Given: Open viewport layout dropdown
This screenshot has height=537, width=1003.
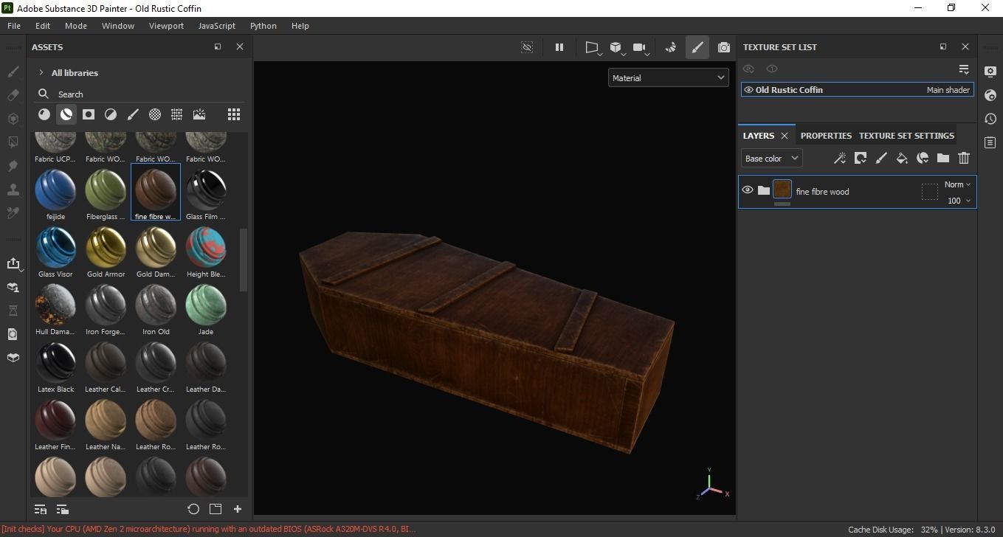Looking at the screenshot, I should [593, 48].
